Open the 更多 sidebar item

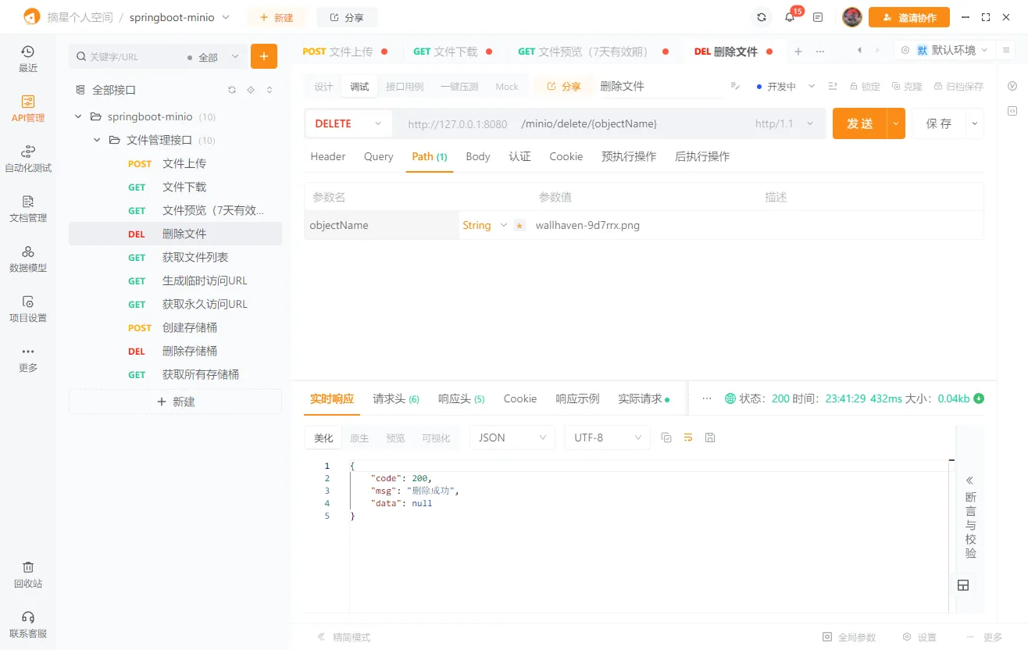[x=27, y=359]
